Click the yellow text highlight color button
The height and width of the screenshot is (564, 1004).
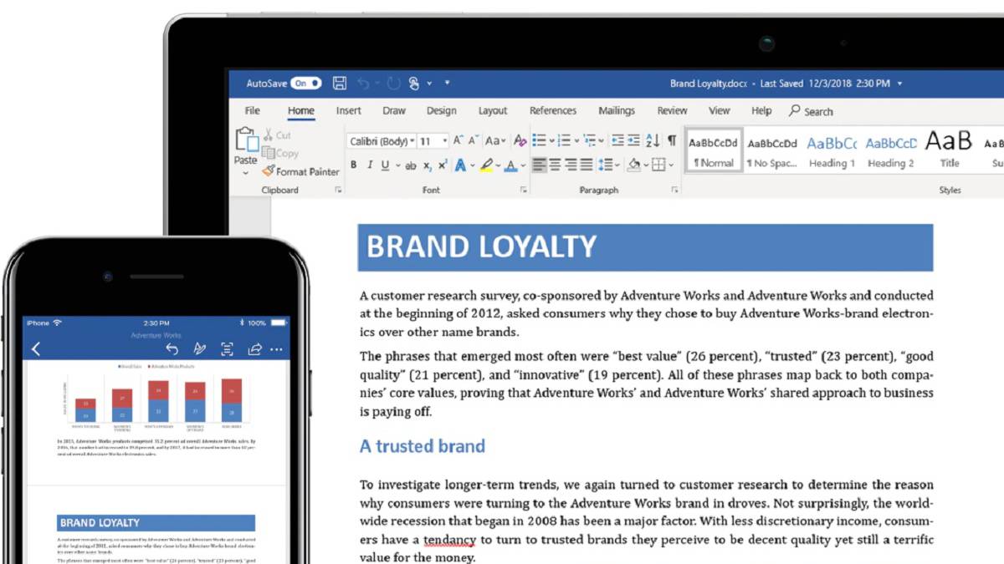tap(486, 165)
